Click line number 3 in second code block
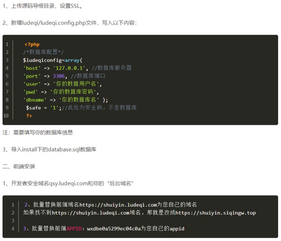The height and width of the screenshot is (241, 281). (x=13, y=220)
